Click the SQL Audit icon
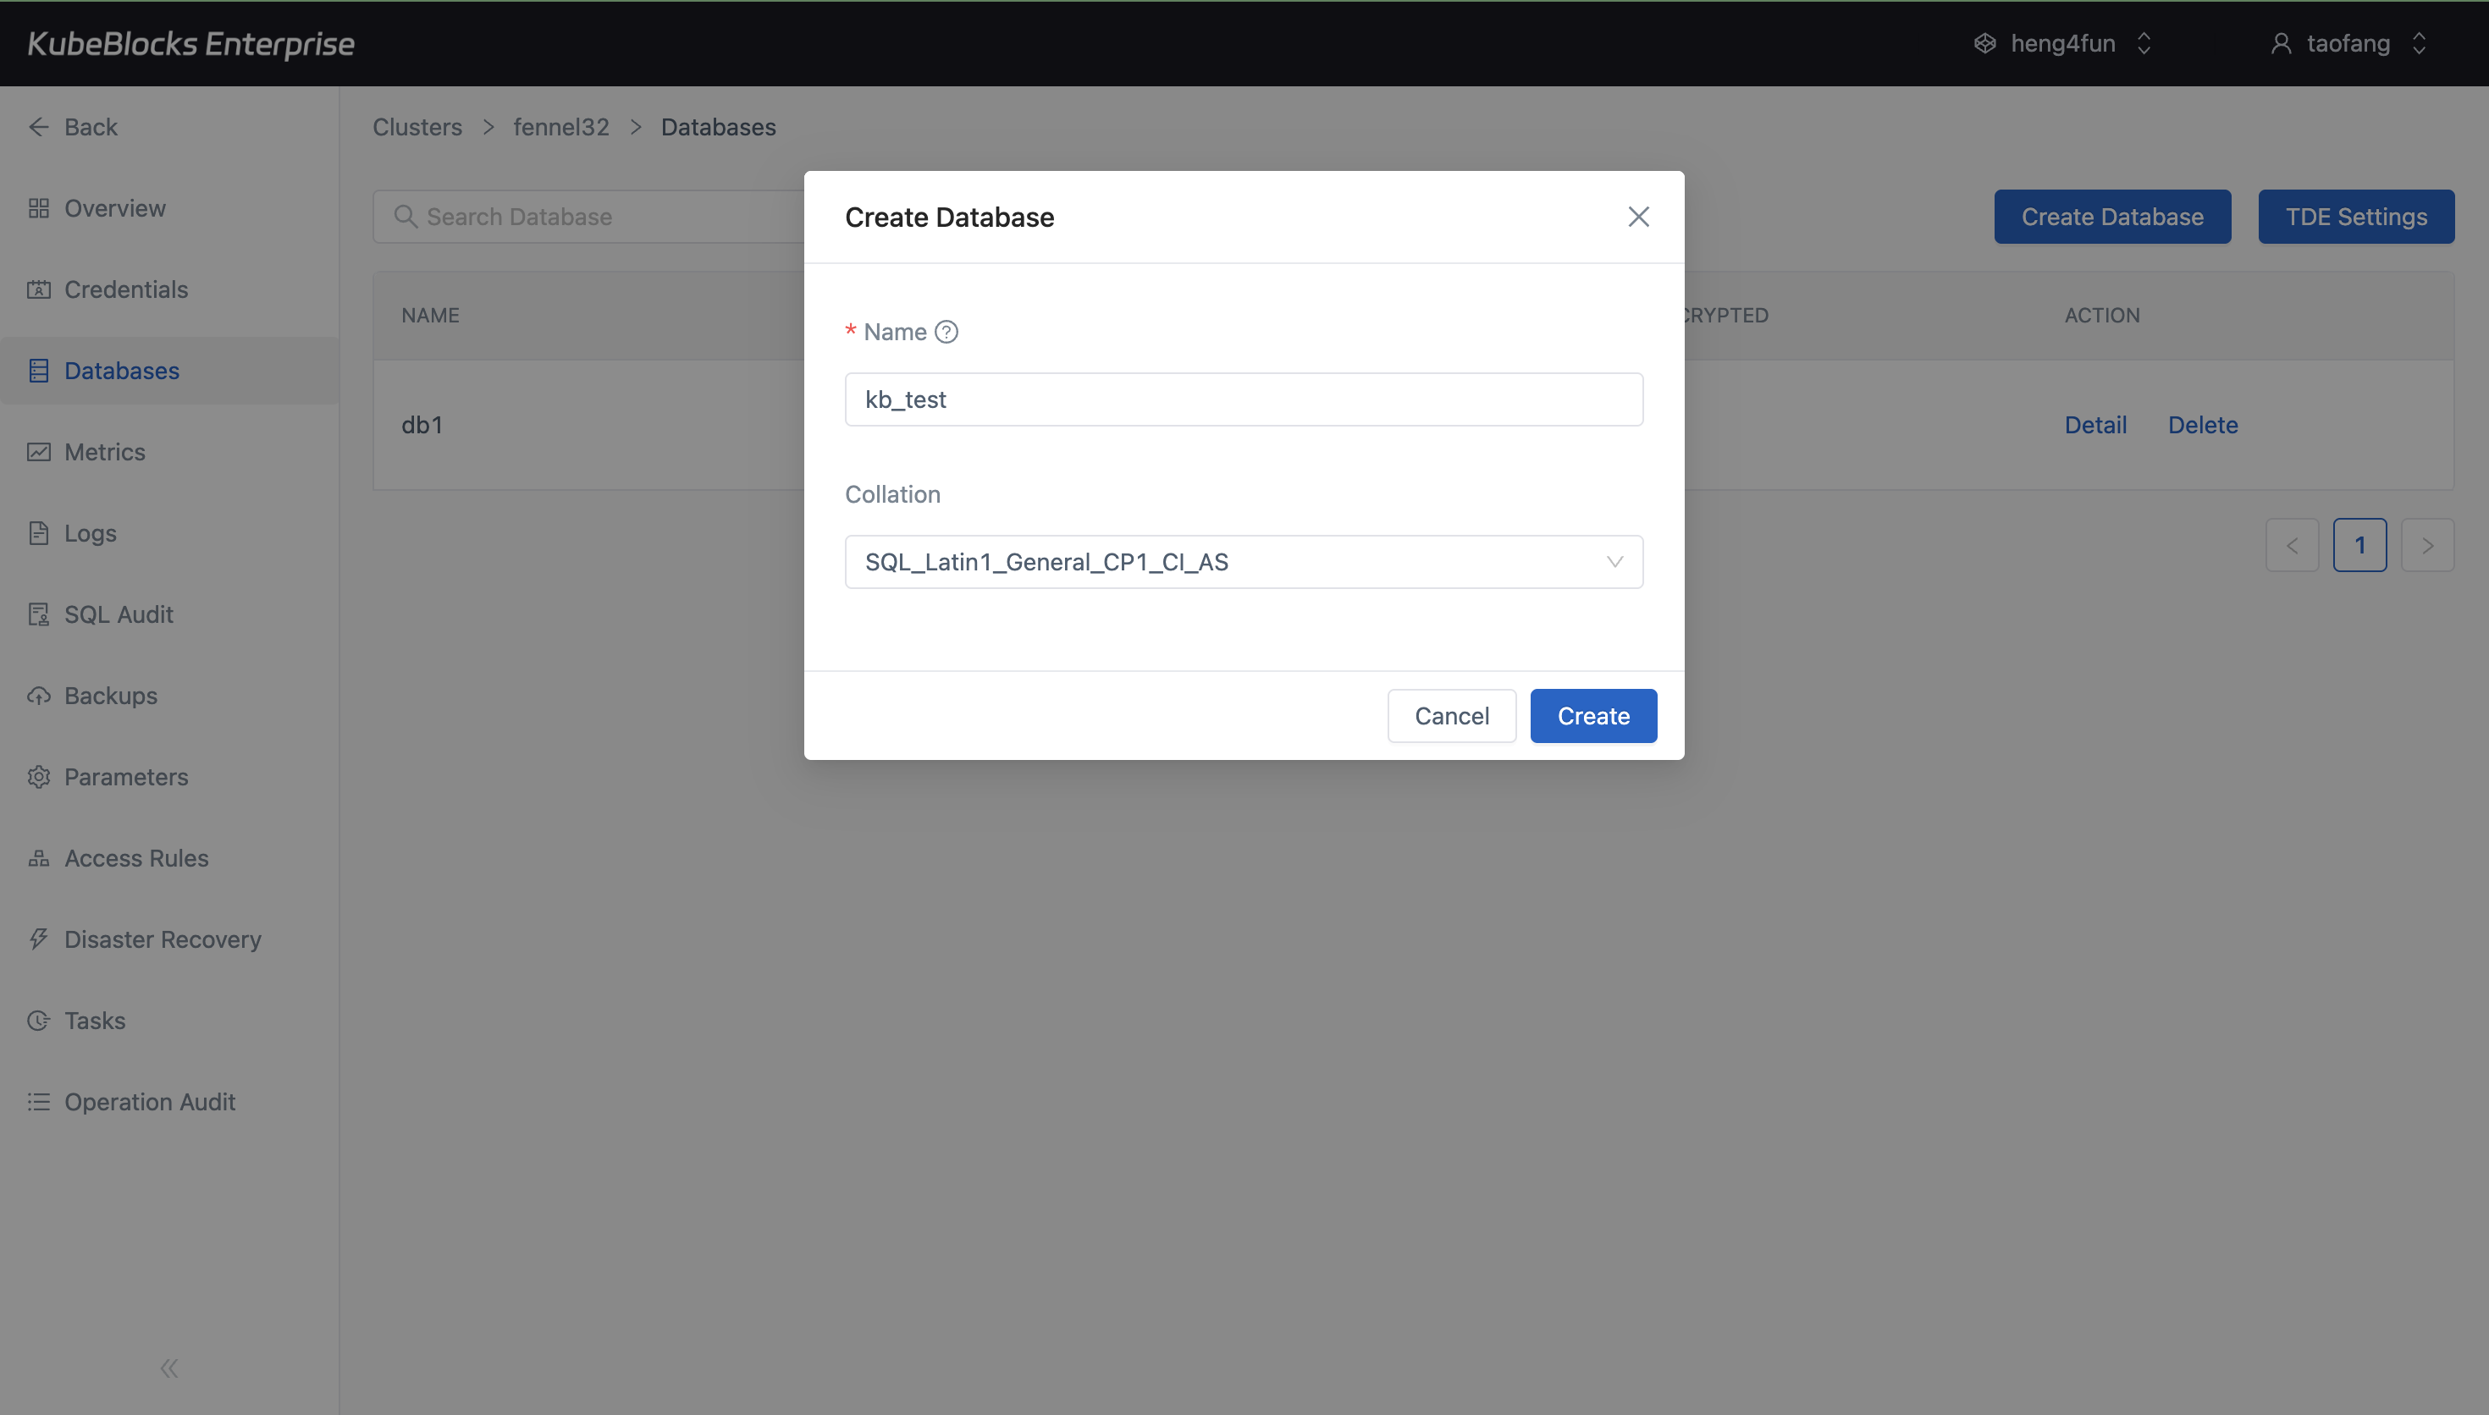2489x1415 pixels. tap(39, 614)
